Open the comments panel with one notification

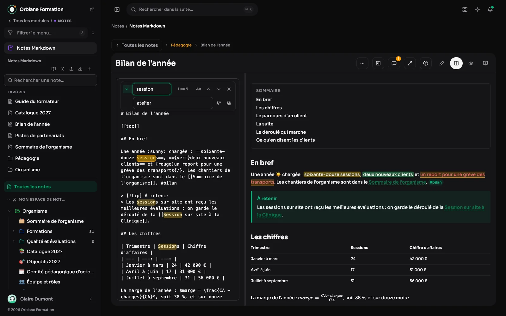tap(394, 63)
